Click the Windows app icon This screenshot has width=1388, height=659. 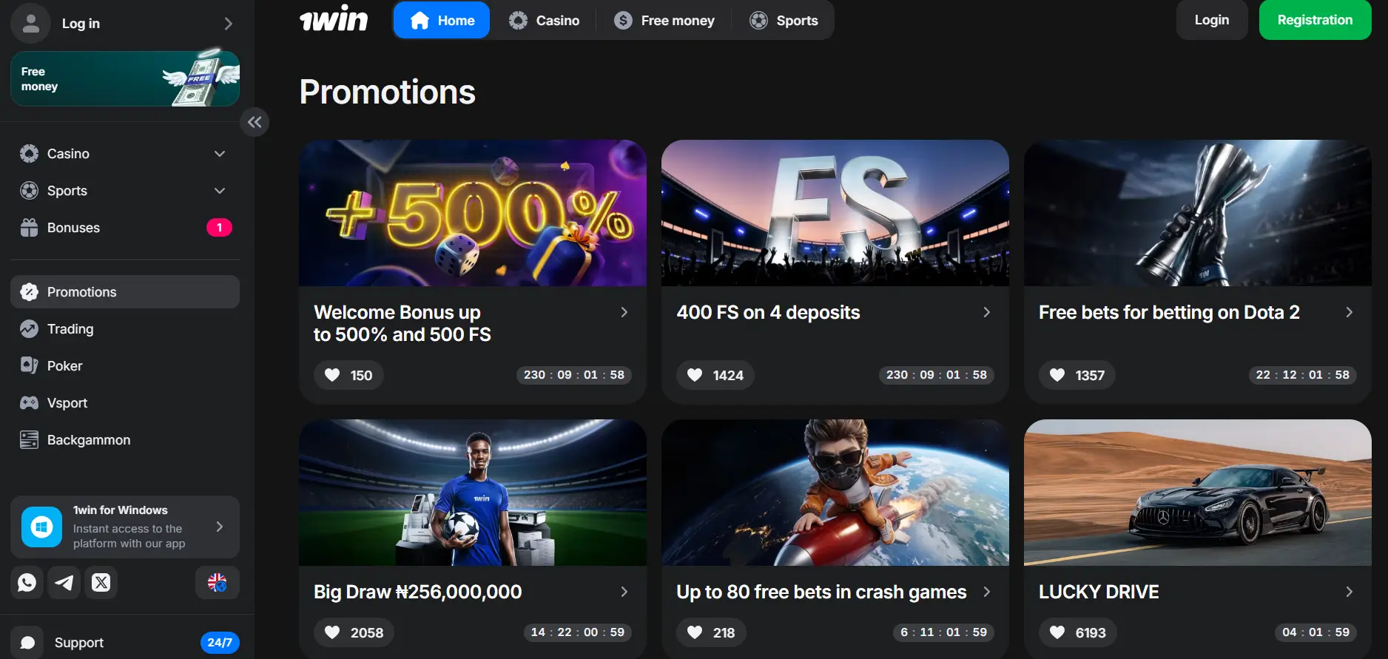(x=41, y=527)
